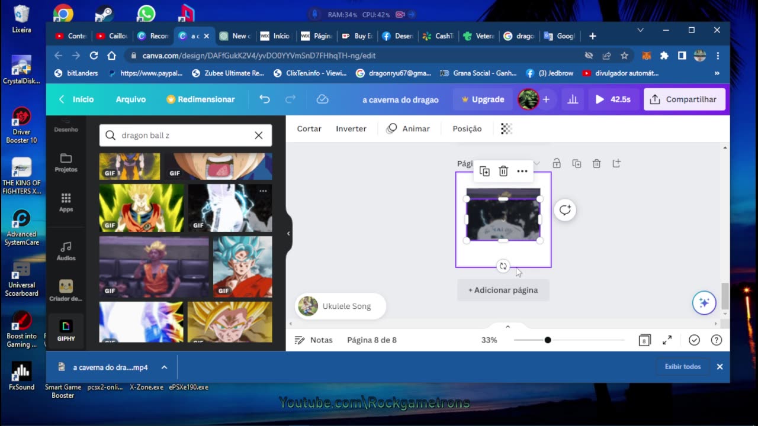Go back to Início
This screenshot has width=758, height=426.
click(76, 99)
